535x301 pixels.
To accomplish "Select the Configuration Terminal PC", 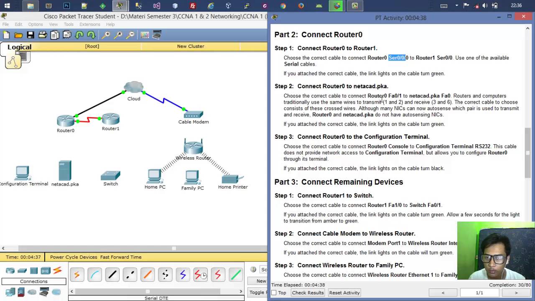I will point(22,173).
